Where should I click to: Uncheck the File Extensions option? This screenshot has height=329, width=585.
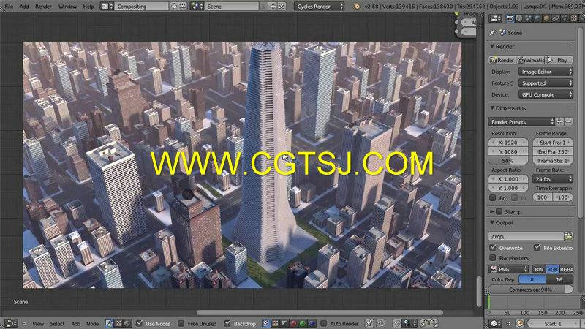537,247
